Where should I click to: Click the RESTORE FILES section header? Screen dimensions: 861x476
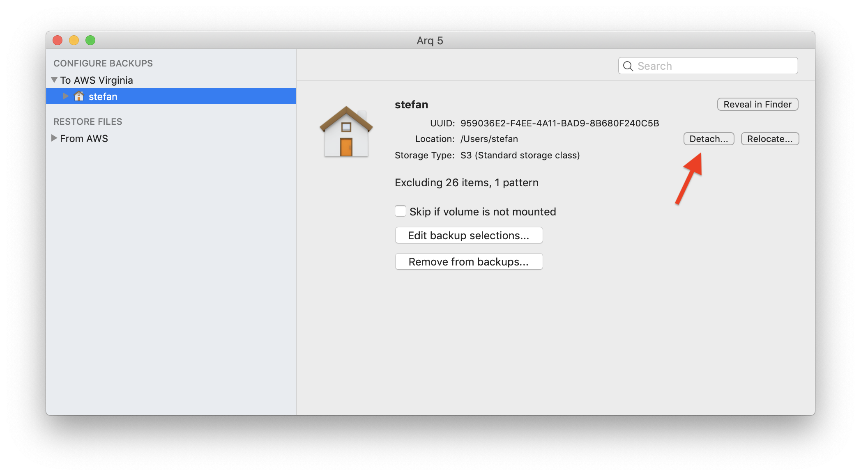[88, 121]
